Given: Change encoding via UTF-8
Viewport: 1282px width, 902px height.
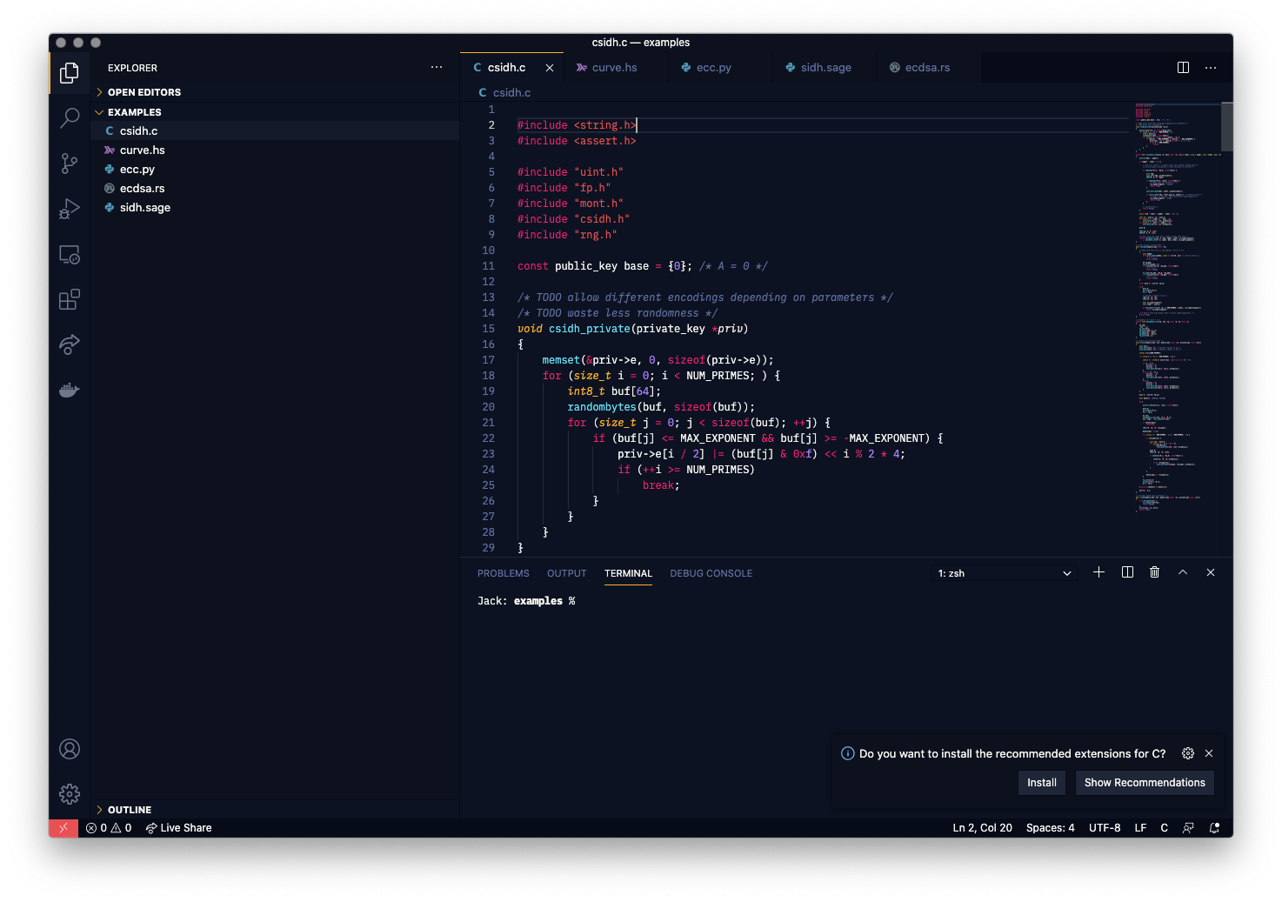Looking at the screenshot, I should [1105, 828].
